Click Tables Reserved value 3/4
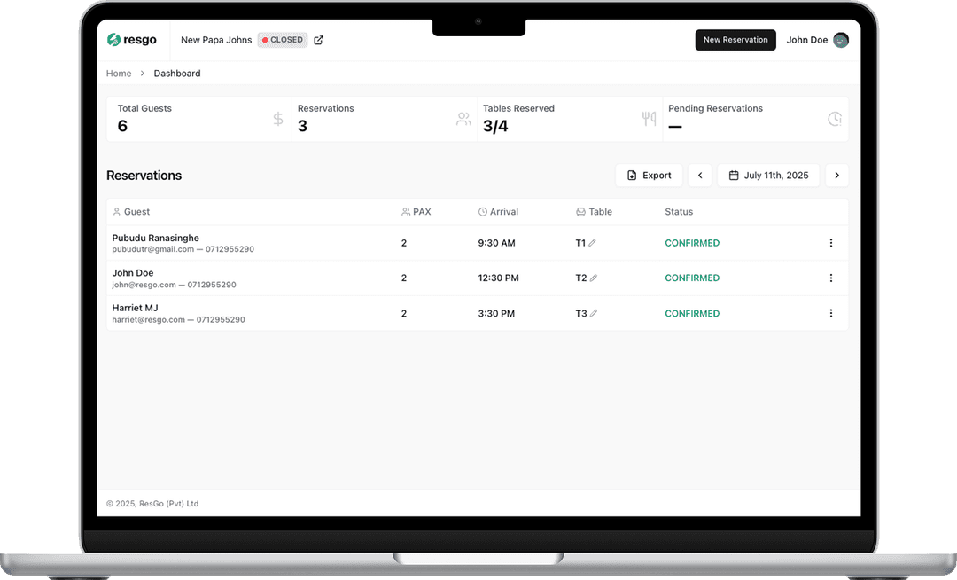Viewport: 957px width, 580px height. click(x=495, y=127)
